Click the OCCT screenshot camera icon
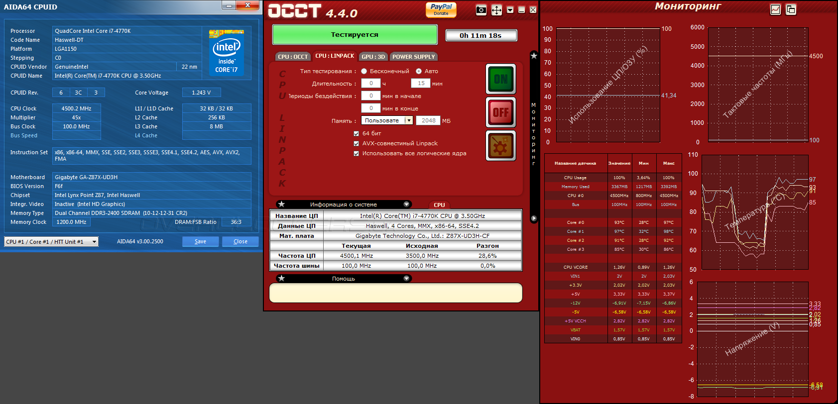Image resolution: width=838 pixels, height=404 pixels. tap(481, 10)
